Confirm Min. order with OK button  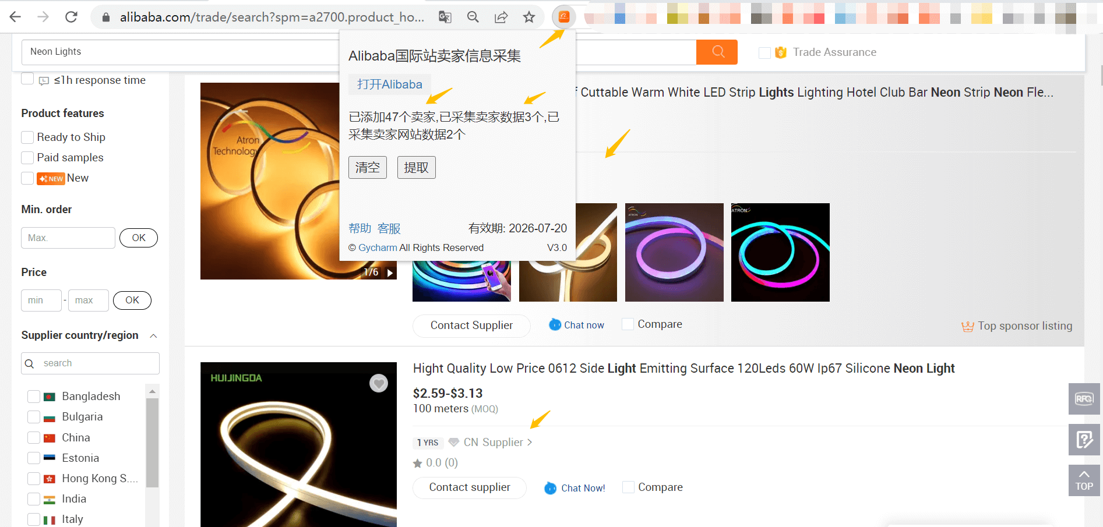(139, 238)
